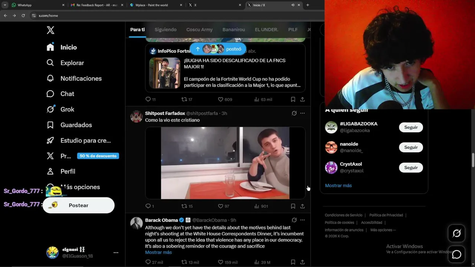Open browser tab list dropdown arrow
The height and width of the screenshot is (267, 475).
coord(5,5)
